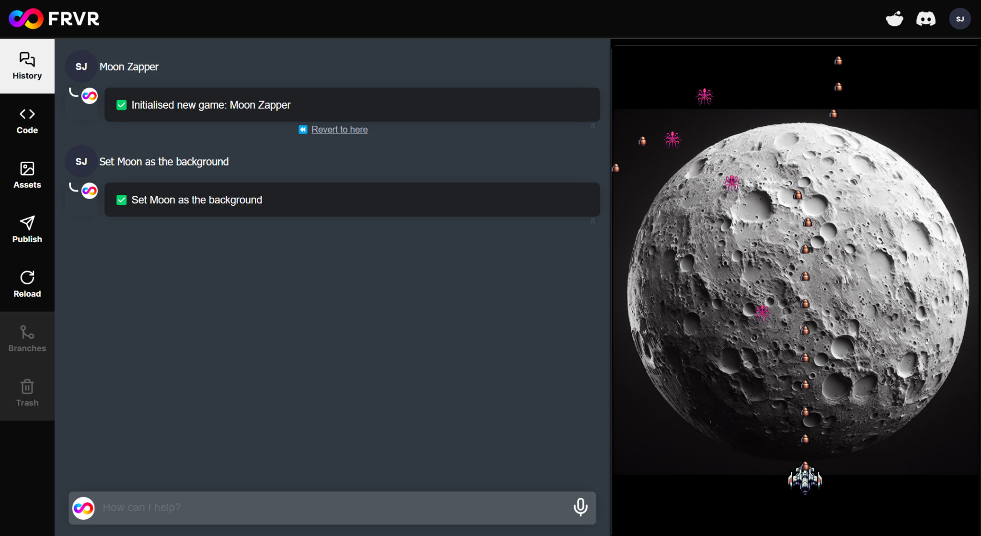
Task: Click the Publish sidebar icon
Action: point(27,230)
